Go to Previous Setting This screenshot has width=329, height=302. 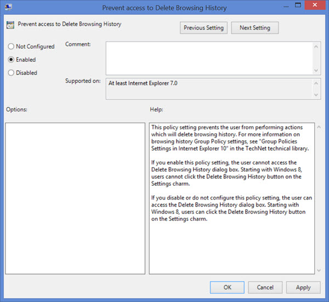click(x=203, y=28)
